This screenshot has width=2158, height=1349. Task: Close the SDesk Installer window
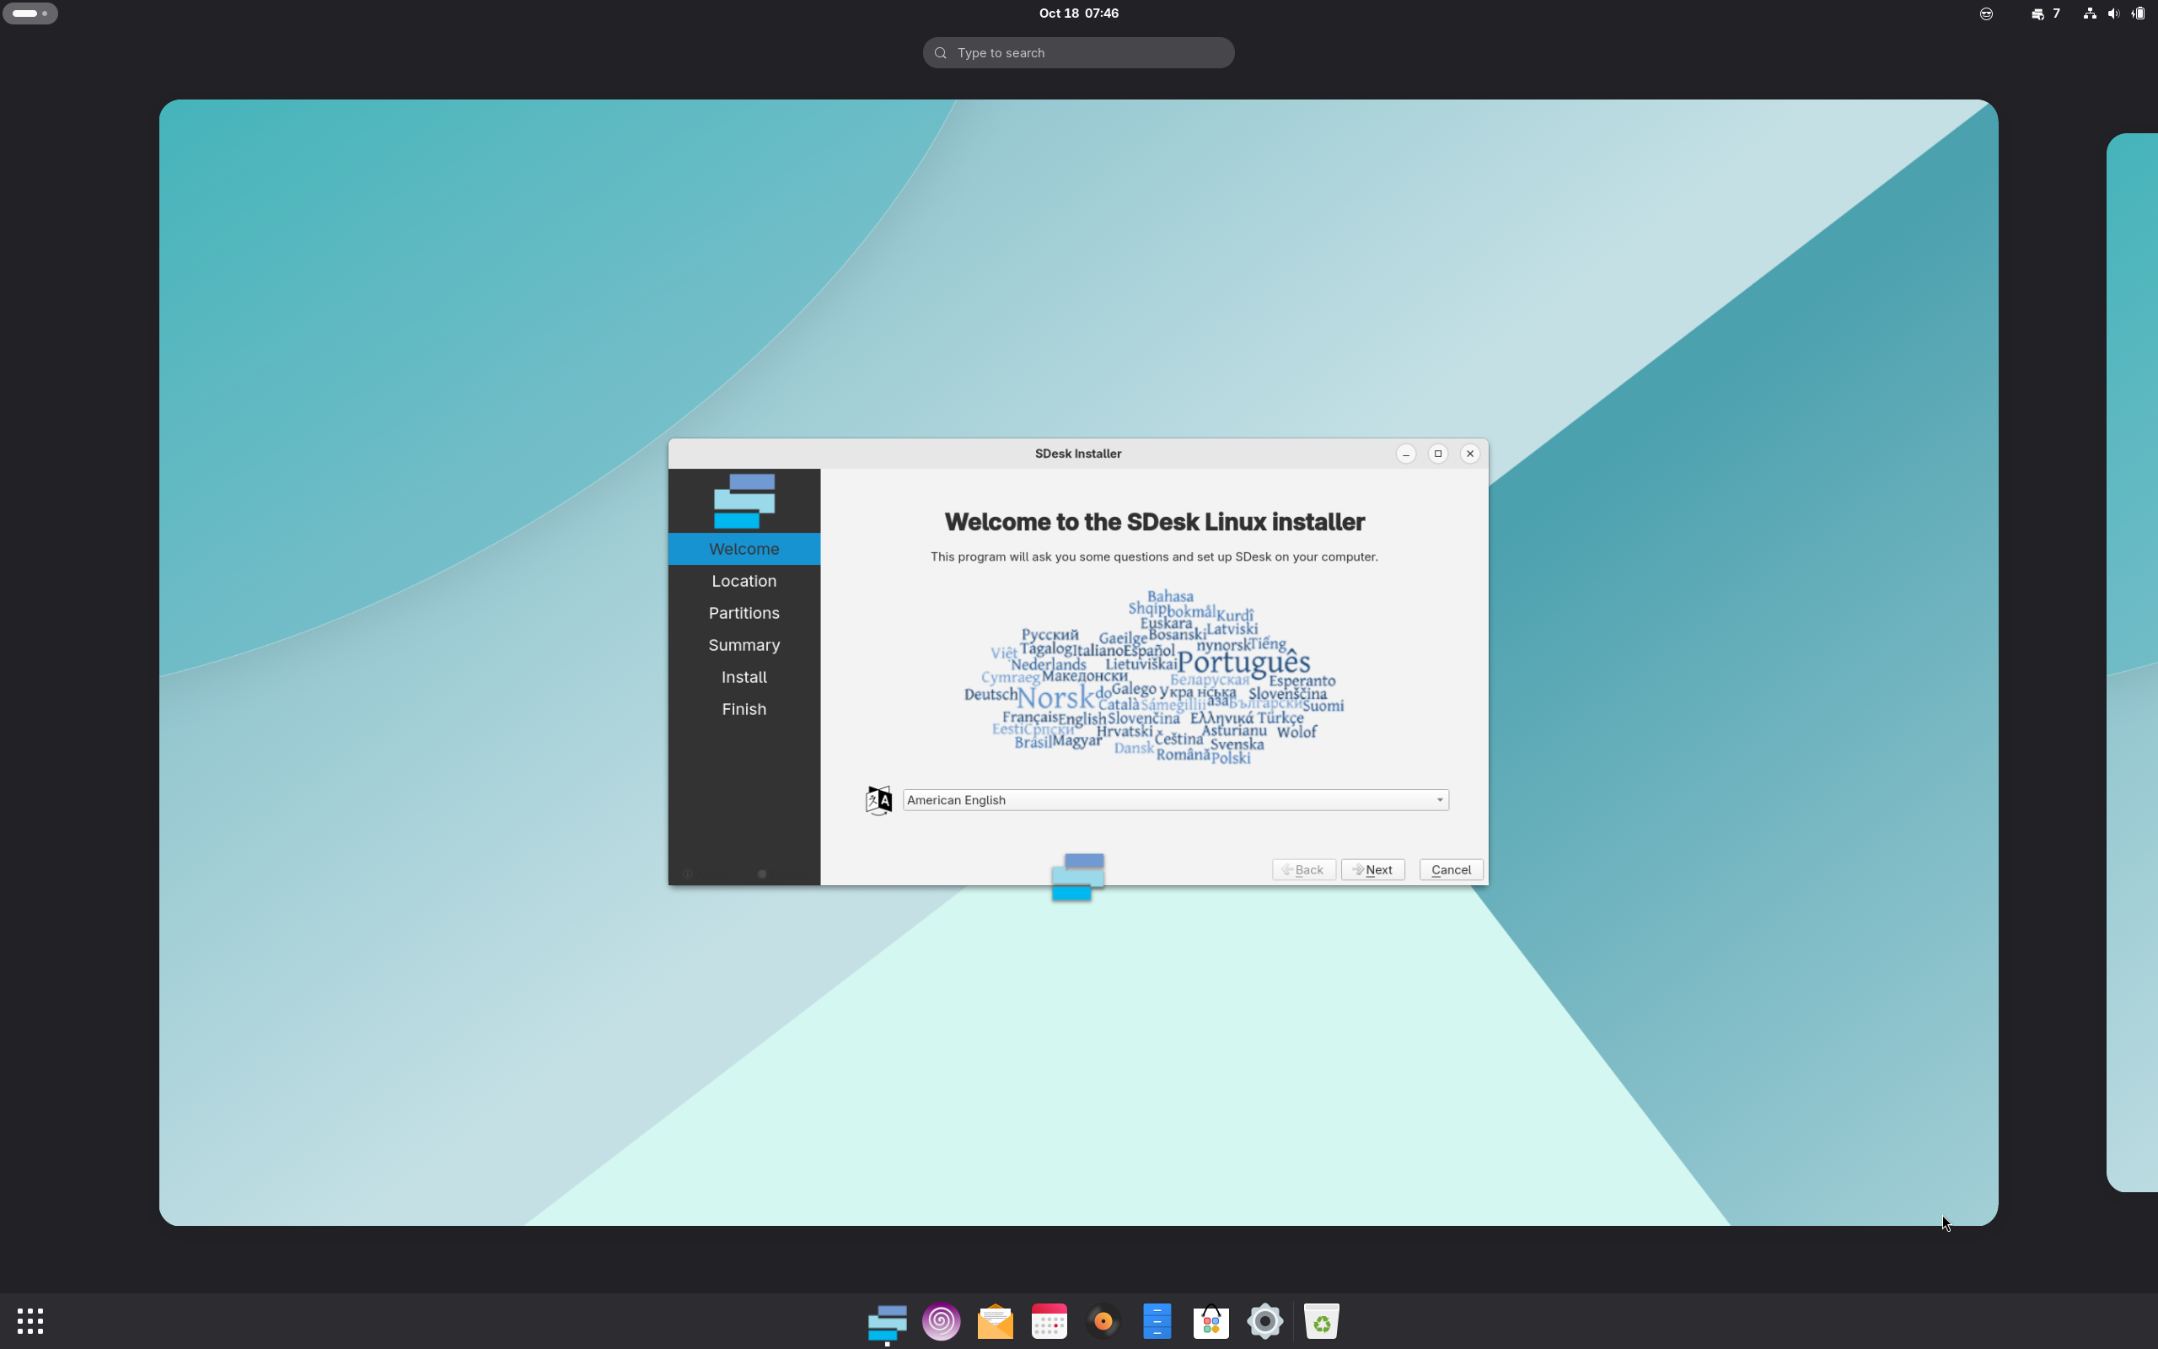pyautogui.click(x=1469, y=454)
